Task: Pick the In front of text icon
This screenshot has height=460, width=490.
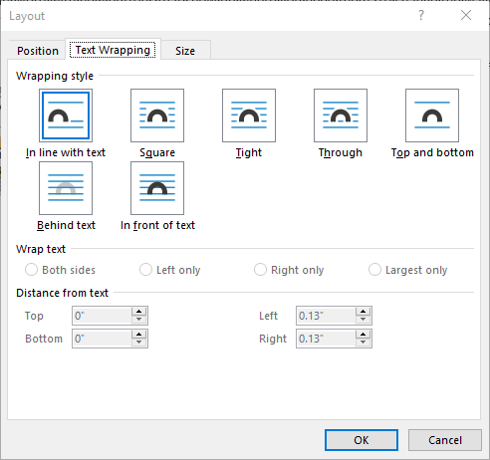Action: (x=157, y=188)
